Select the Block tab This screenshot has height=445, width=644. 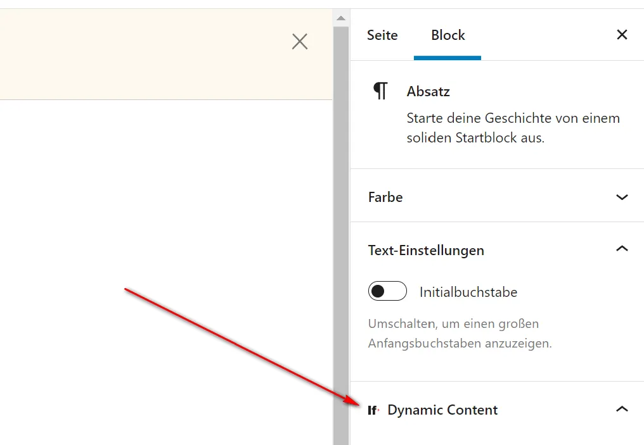pos(448,35)
